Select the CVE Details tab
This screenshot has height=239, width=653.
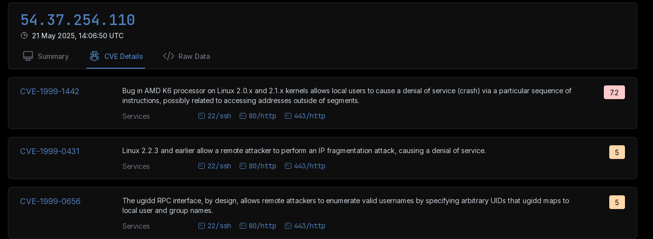116,56
